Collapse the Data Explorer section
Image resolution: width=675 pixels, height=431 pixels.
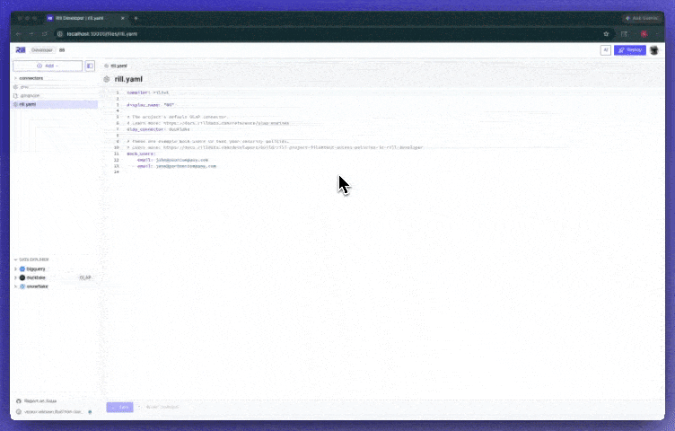point(33,259)
